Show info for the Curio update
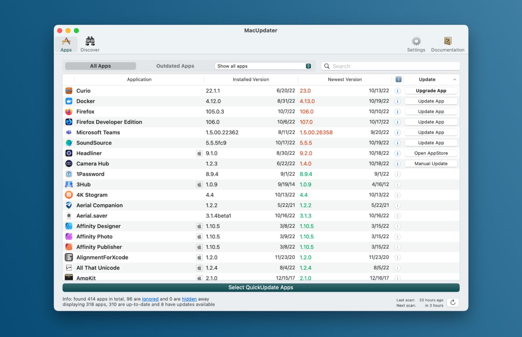This screenshot has height=337, width=522. tap(397, 91)
